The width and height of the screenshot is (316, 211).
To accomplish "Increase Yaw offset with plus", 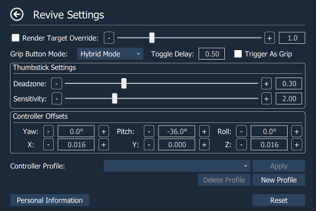I will tap(104, 131).
